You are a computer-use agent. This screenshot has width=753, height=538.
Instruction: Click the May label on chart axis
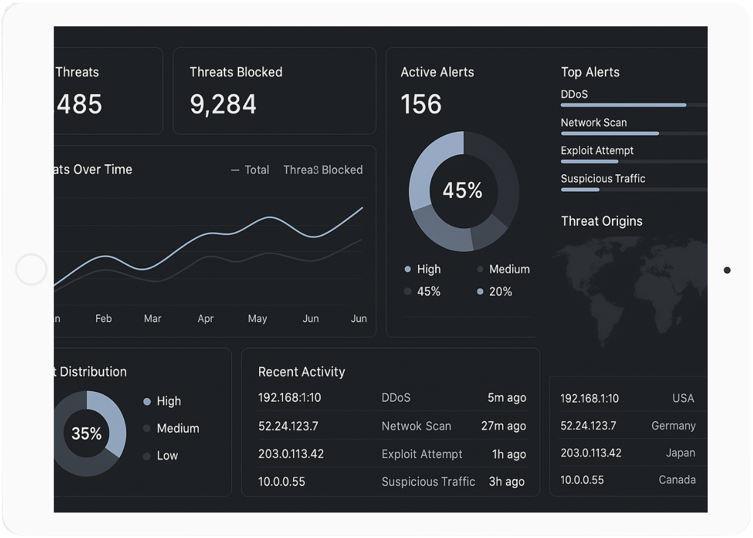click(x=257, y=319)
